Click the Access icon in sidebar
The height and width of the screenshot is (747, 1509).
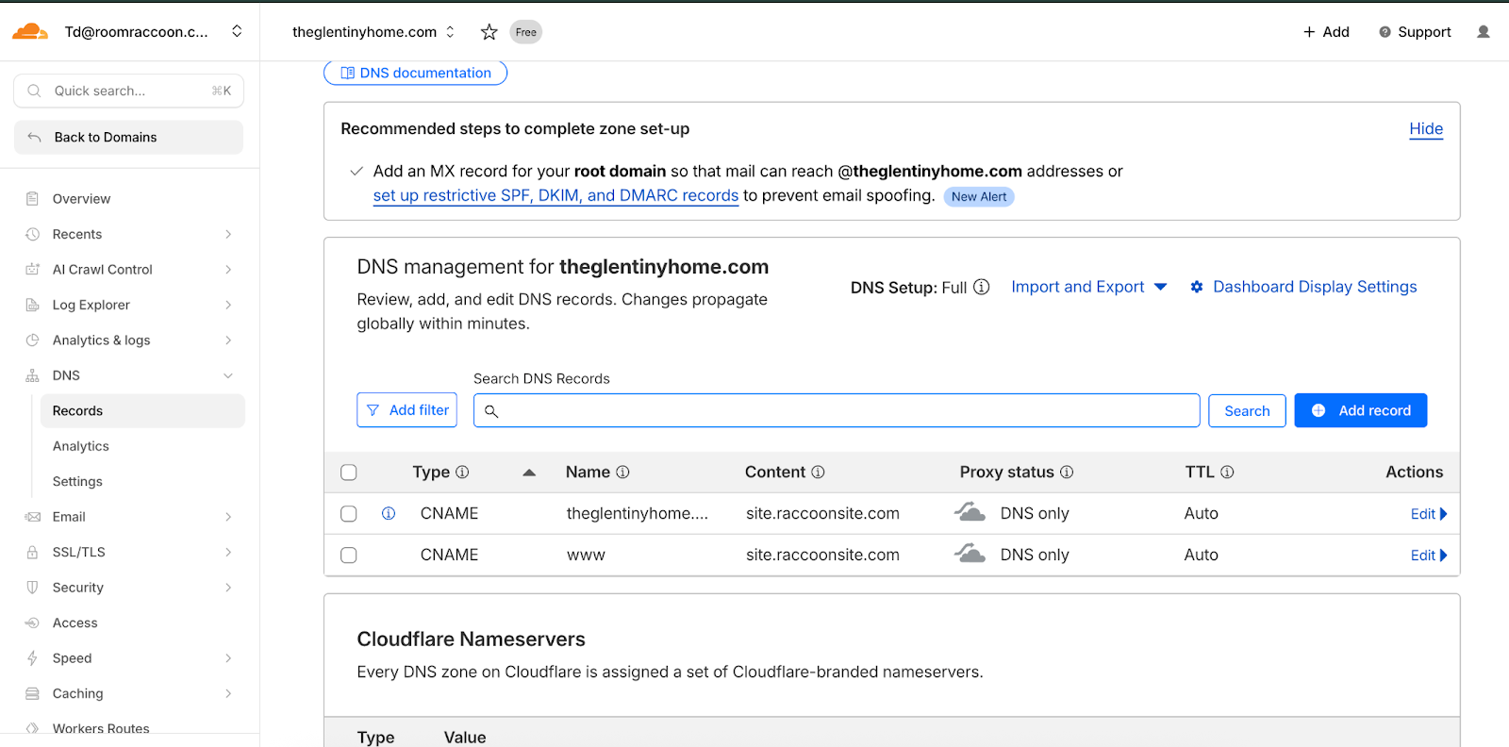(33, 623)
